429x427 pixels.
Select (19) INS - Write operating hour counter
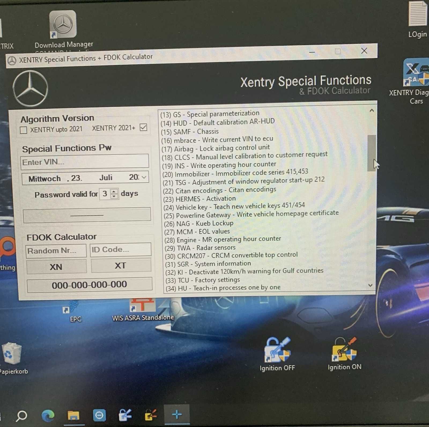coord(219,165)
